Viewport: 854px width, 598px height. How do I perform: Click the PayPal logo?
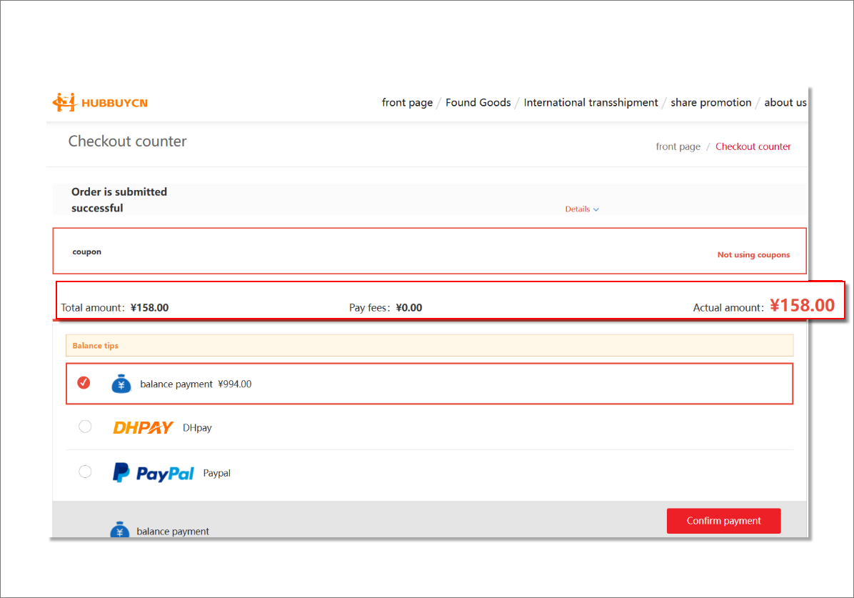pyautogui.click(x=154, y=473)
